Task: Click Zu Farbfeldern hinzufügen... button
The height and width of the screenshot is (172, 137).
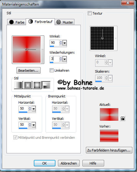Action: [x=109, y=150]
